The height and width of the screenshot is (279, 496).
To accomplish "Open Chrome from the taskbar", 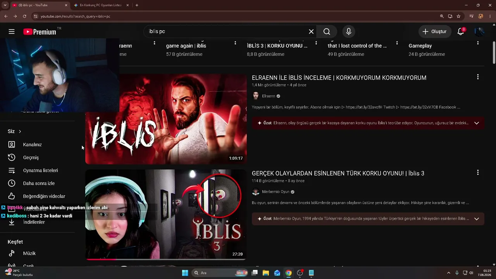I will [288, 273].
